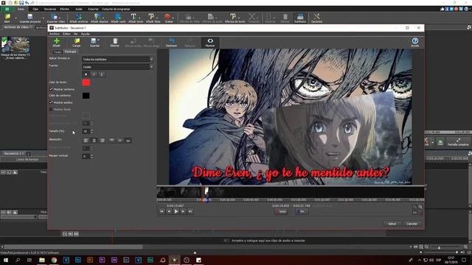Screen dimensions: 472x265
Task: Open the Guardar dropdown arrow in Subtítulos toolbar
Action: point(99,40)
